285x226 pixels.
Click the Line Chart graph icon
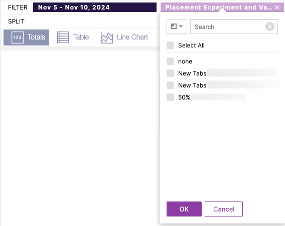pyautogui.click(x=107, y=37)
